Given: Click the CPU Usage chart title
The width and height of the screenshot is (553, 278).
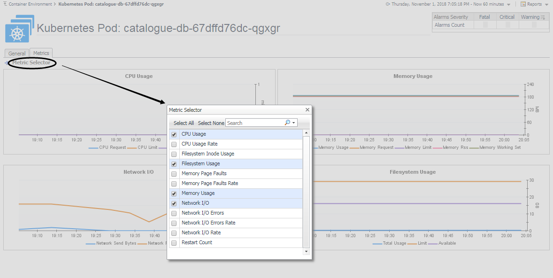Looking at the screenshot, I should point(139,76).
